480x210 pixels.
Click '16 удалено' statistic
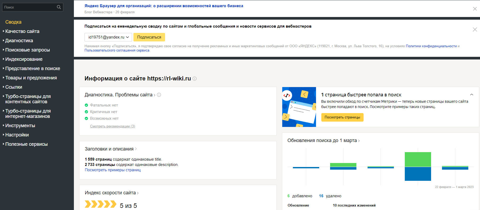(330, 196)
